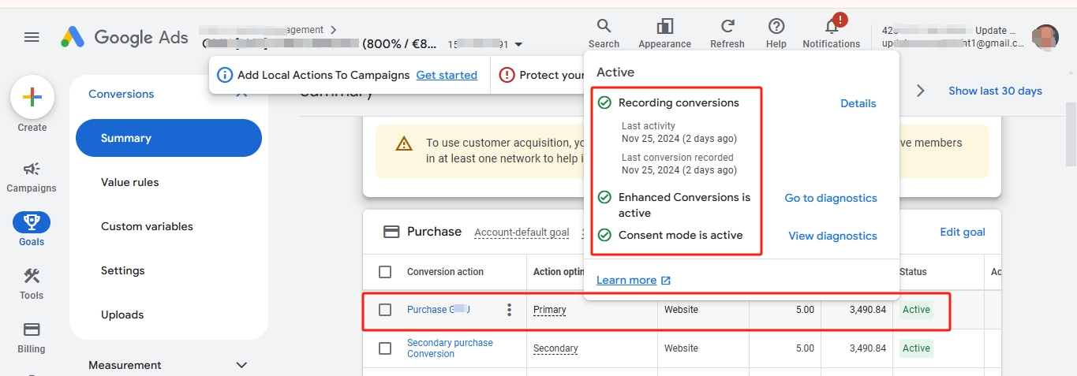Open Goals in the sidebar
Viewport: 1077px width, 376px height.
(32, 229)
